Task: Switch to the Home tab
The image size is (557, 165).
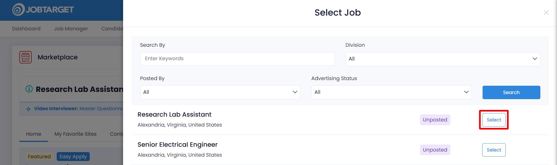Action: pyautogui.click(x=34, y=134)
